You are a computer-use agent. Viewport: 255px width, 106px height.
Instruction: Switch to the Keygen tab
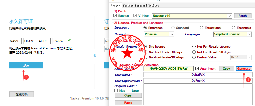click(115, 5)
